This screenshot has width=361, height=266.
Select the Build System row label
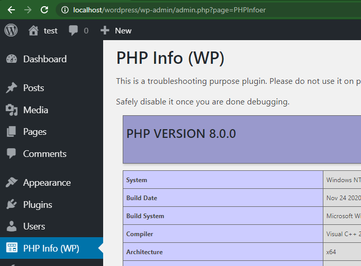click(145, 216)
